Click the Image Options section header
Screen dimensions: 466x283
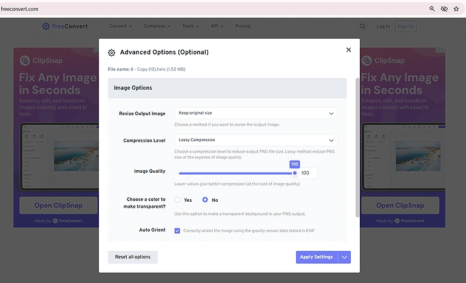tap(227, 88)
